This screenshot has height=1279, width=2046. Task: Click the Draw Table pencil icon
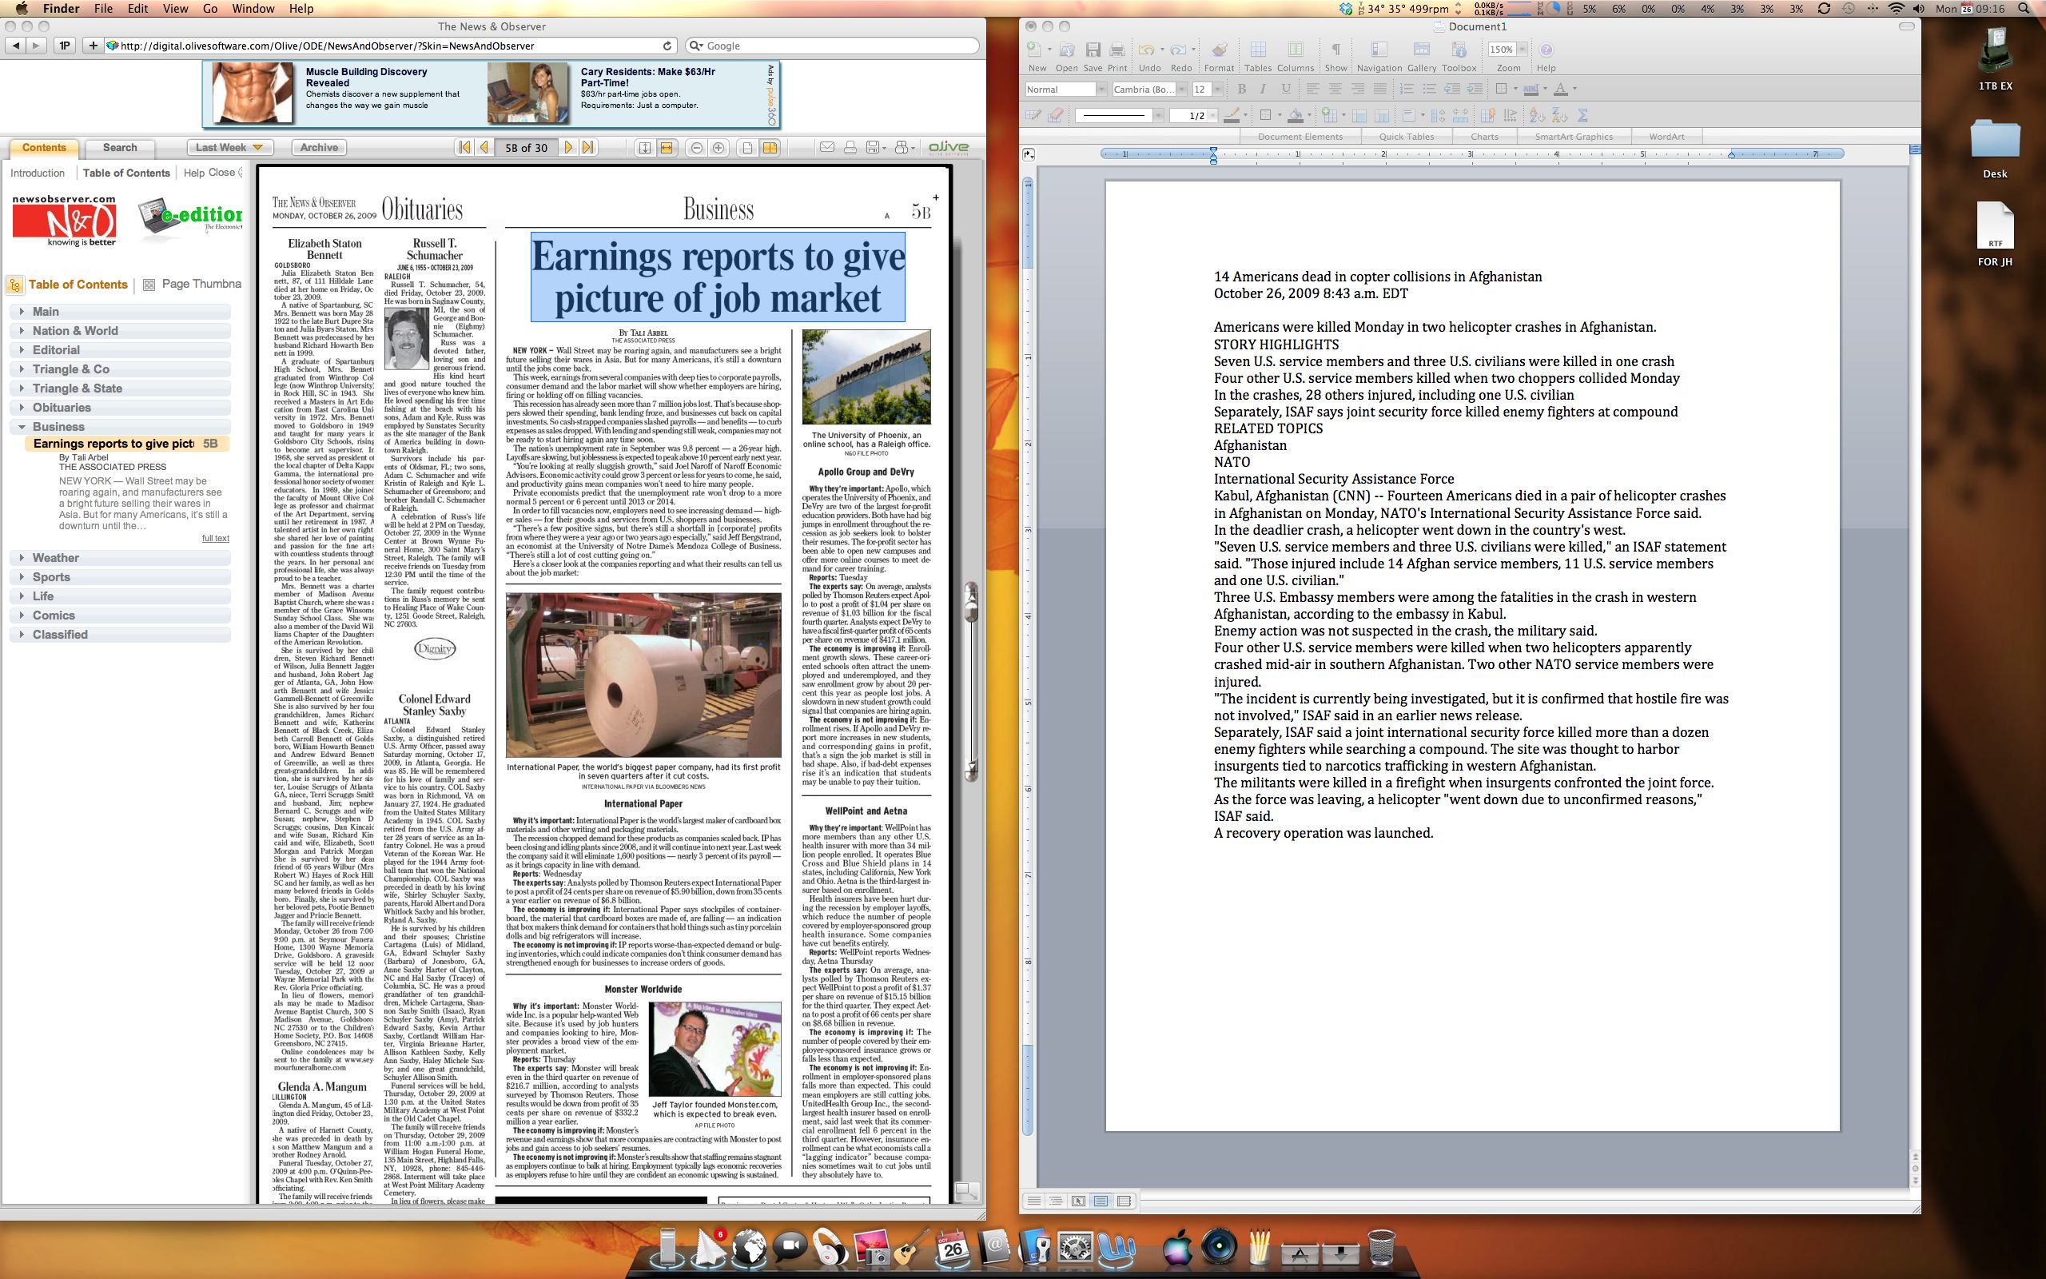tap(1033, 115)
